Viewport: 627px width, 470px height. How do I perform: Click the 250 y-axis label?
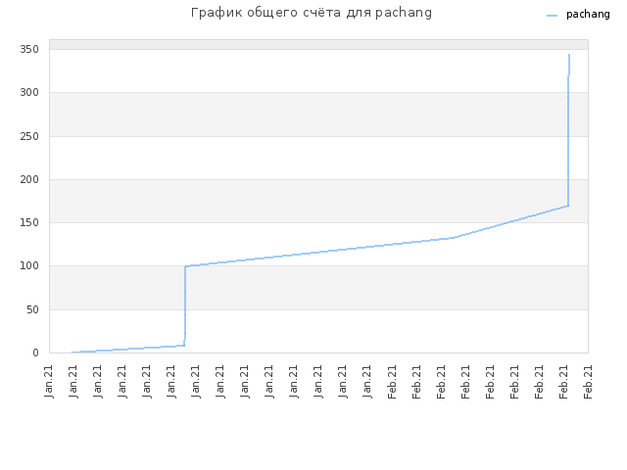[x=29, y=136]
